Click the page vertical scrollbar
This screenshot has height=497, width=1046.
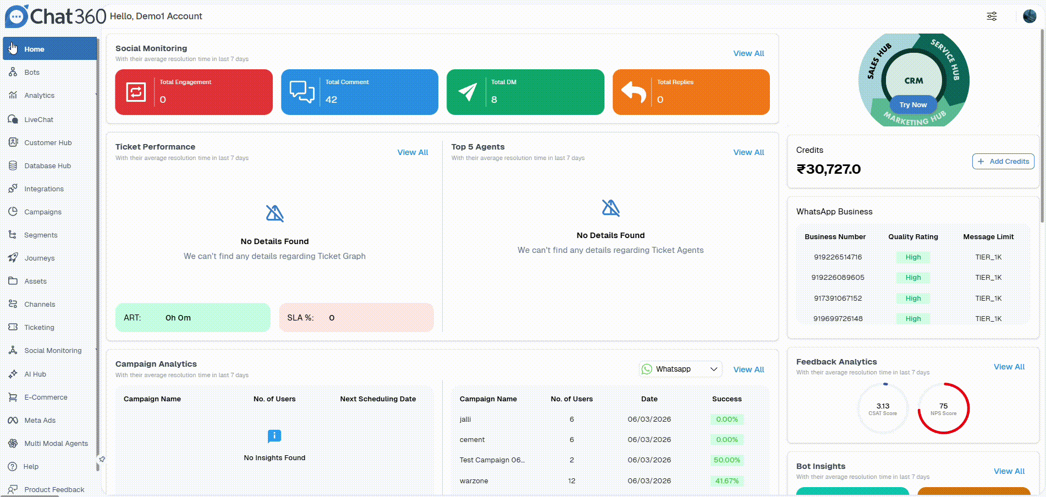click(x=1042, y=126)
